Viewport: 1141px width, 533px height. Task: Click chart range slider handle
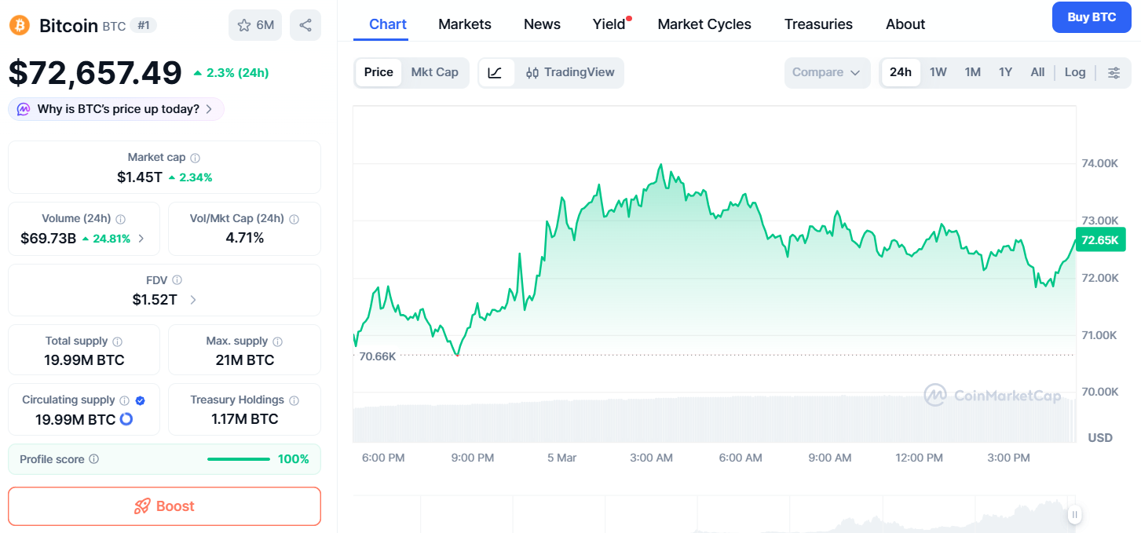[x=1074, y=515]
